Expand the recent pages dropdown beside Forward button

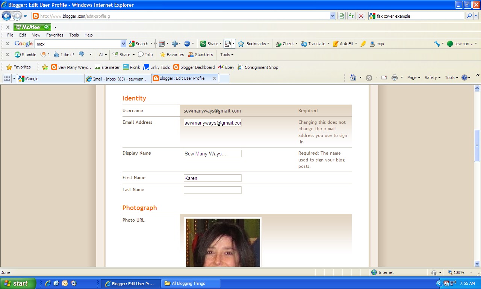coord(26,16)
